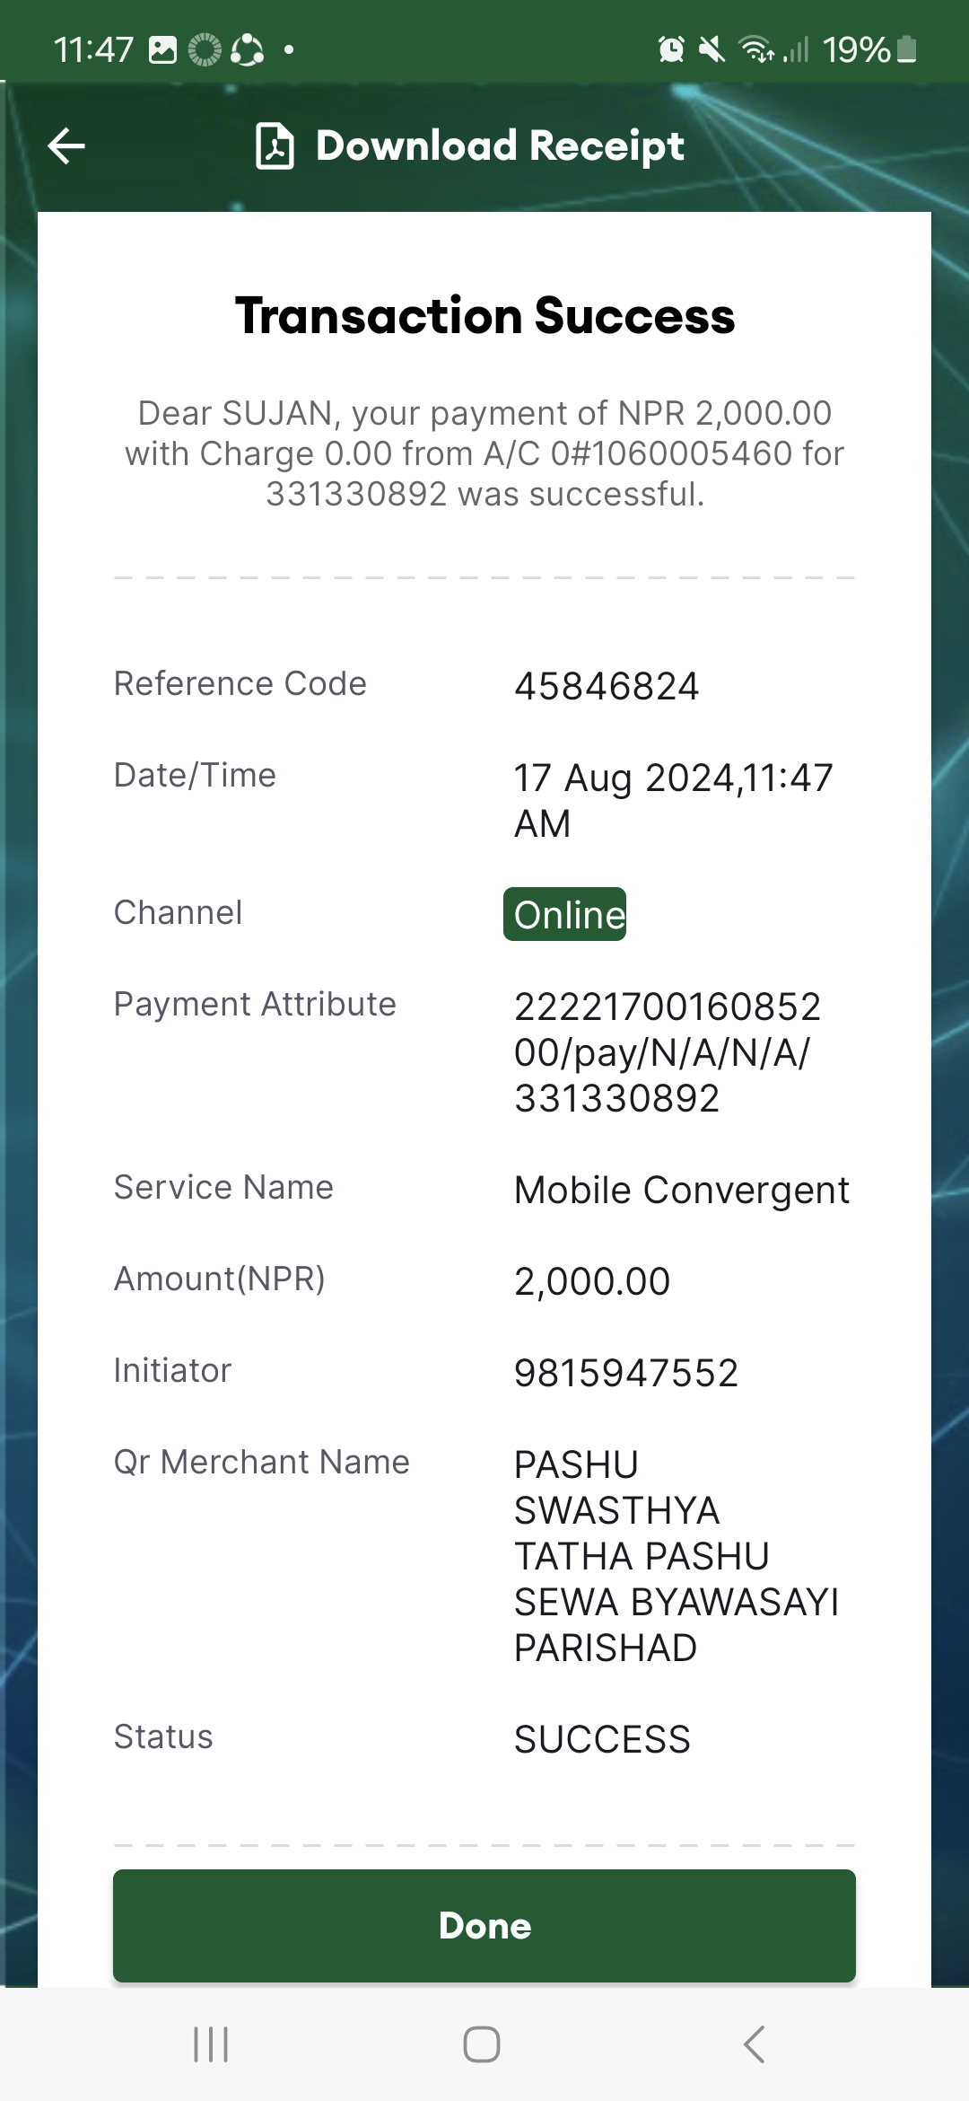Tap the battery indicator icon
969x2101 pixels.
click(907, 49)
